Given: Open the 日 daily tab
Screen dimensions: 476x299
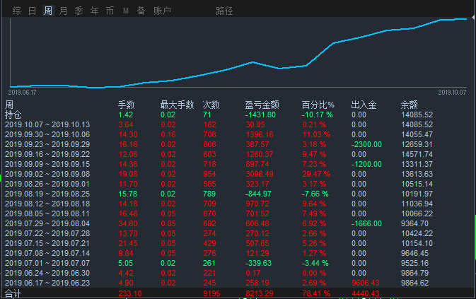Looking at the screenshot, I should (32, 11).
